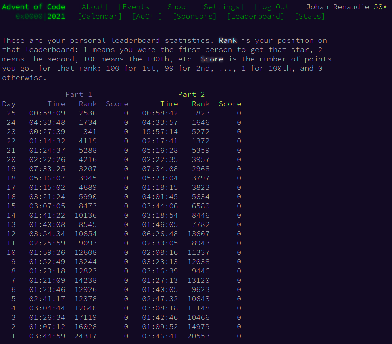The image size is (392, 344).
Task: Open the AoC++ supporter page
Action: tap(147, 16)
